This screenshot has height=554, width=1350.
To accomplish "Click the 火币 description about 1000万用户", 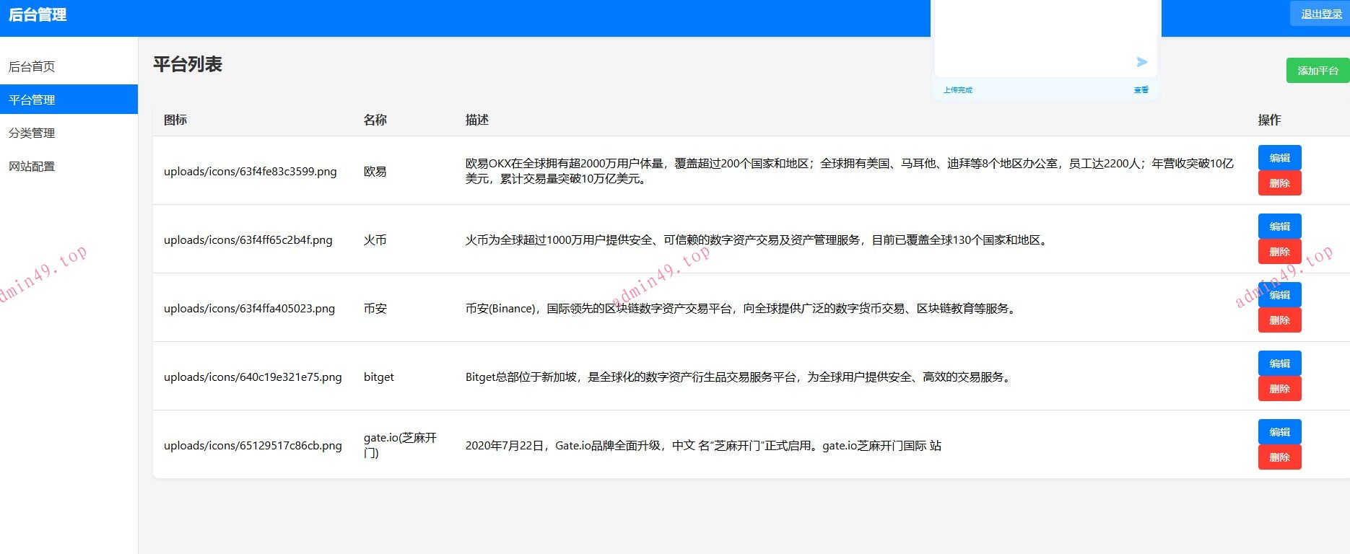I will pyautogui.click(x=757, y=240).
